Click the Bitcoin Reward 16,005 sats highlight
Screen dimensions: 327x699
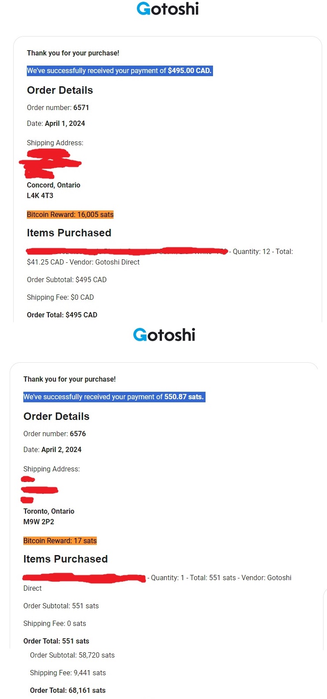coord(70,214)
